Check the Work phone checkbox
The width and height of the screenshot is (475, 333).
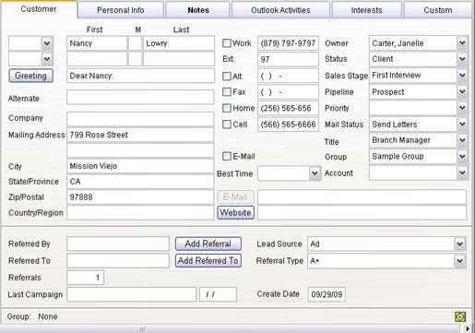[x=227, y=43]
